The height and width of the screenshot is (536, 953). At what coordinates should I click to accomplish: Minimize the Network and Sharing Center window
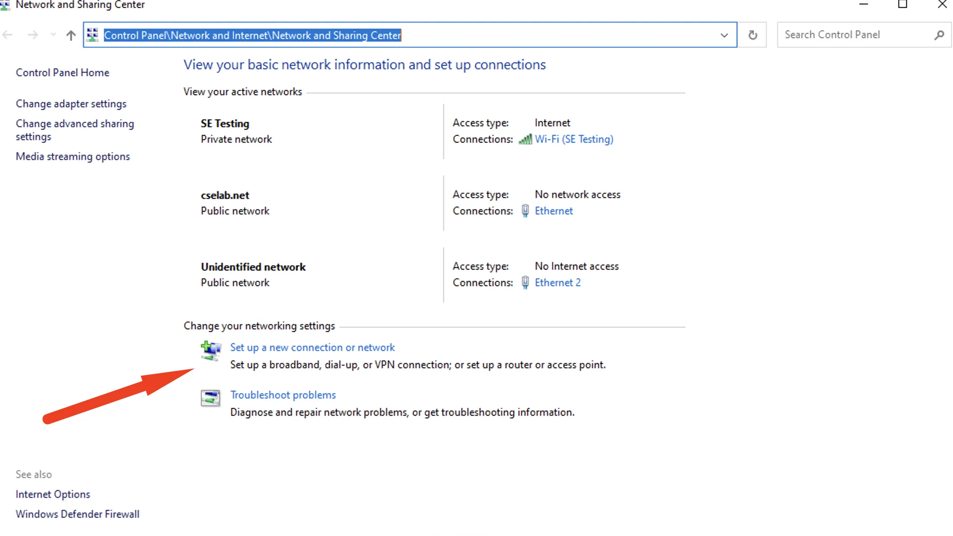(863, 4)
